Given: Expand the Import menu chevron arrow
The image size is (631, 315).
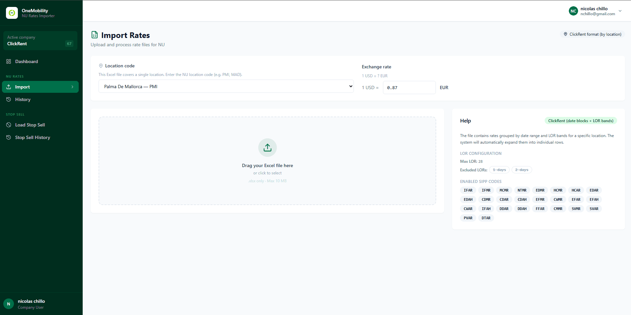Looking at the screenshot, I should [x=72, y=87].
